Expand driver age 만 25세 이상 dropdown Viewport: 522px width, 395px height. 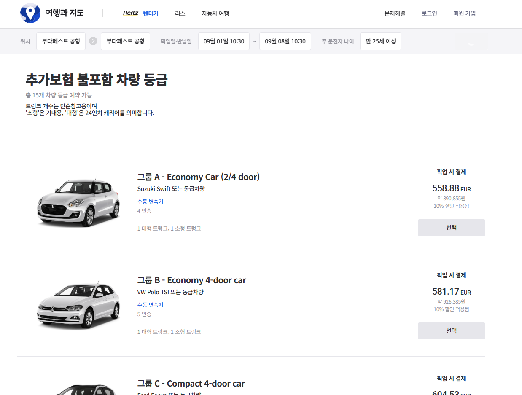[x=380, y=41]
